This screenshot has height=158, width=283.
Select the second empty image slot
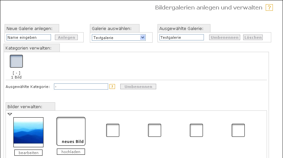point(155,130)
